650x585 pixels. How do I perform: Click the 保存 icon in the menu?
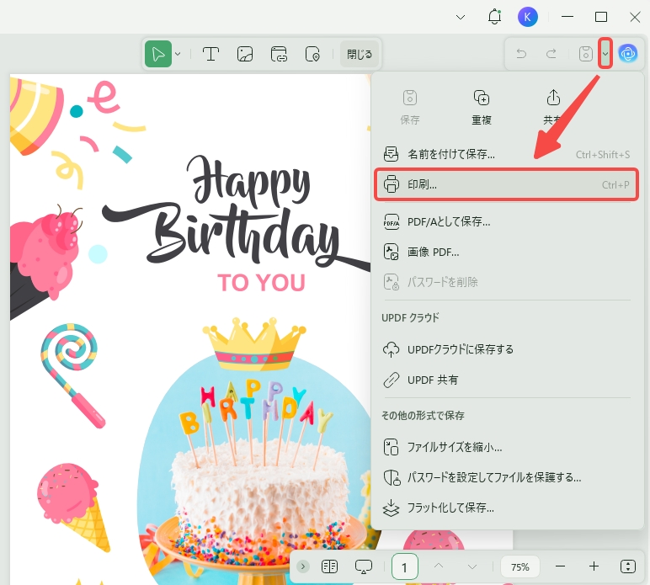[410, 107]
